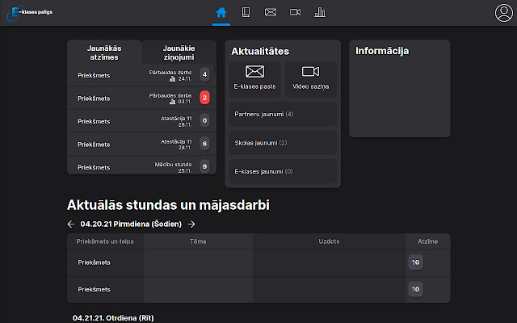Click 04.21.21. Otrdiena (Rīt) heading
Viewport: 517px width, 323px height.
coord(113,318)
